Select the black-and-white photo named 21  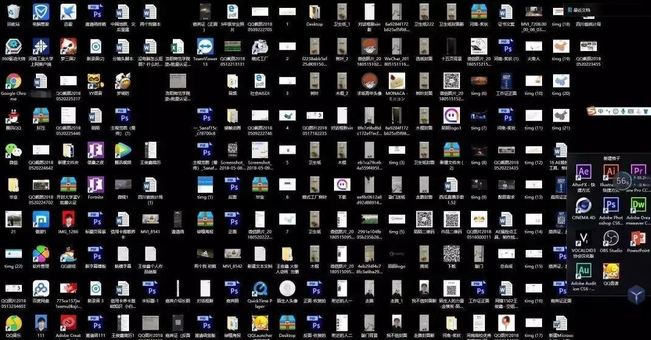tap(13, 219)
